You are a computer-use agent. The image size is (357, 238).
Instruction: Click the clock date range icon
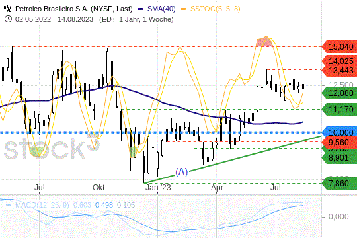coord(8,19)
